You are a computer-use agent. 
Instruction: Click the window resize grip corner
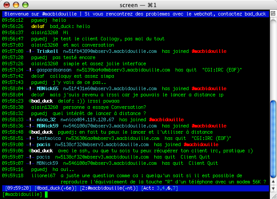pyautogui.click(x=273, y=196)
